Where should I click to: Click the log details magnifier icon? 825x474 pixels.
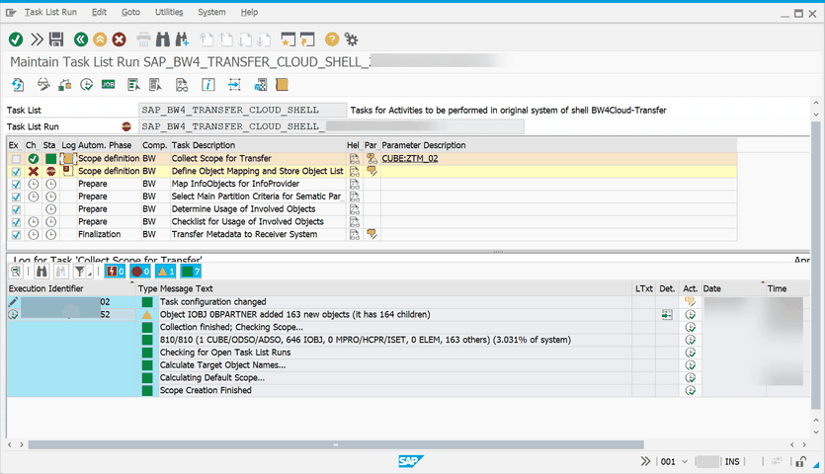[x=16, y=272]
